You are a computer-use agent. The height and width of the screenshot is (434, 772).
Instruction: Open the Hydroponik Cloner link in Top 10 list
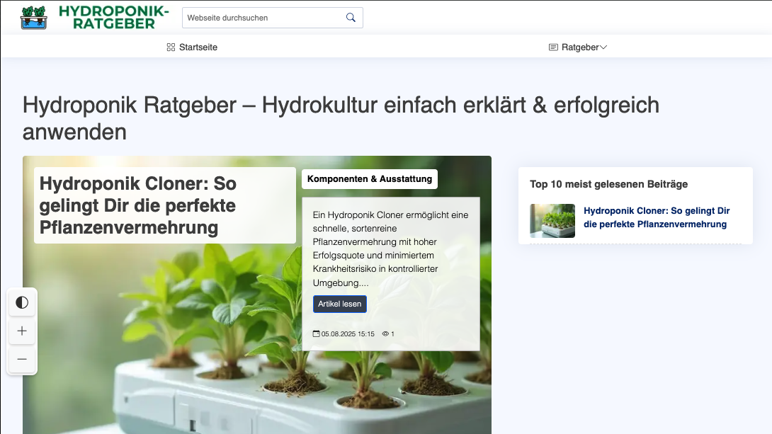(x=656, y=217)
